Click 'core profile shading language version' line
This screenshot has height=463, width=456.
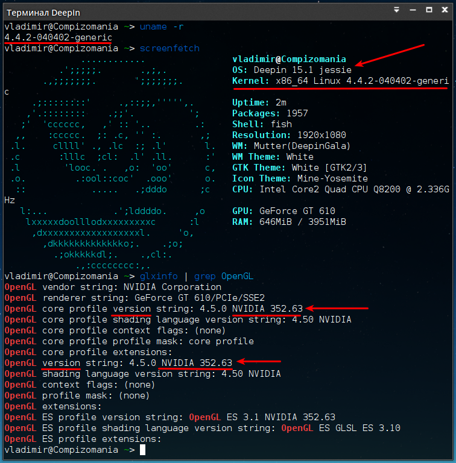pyautogui.click(x=178, y=320)
